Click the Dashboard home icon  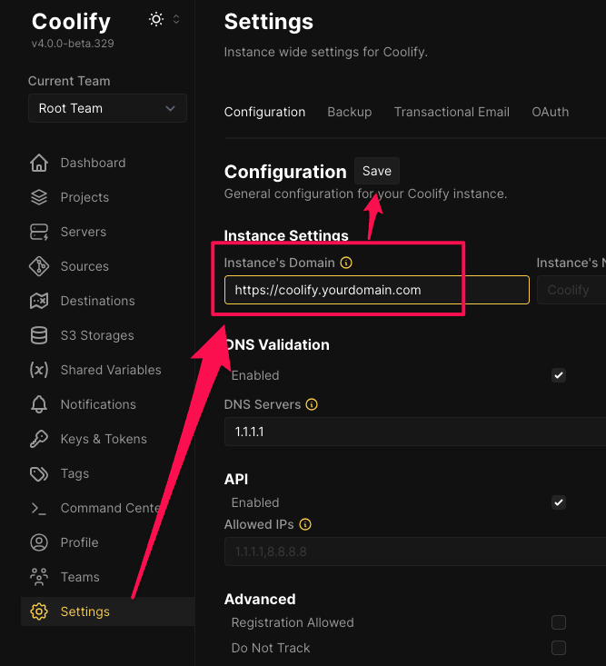39,164
